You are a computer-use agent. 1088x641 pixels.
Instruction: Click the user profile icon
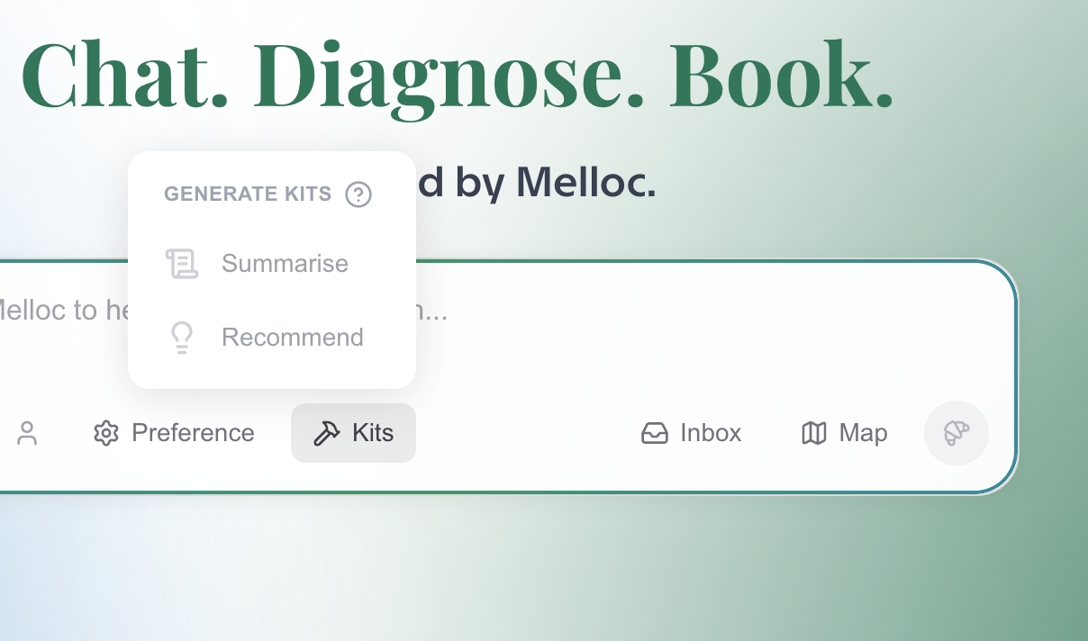[27, 433]
